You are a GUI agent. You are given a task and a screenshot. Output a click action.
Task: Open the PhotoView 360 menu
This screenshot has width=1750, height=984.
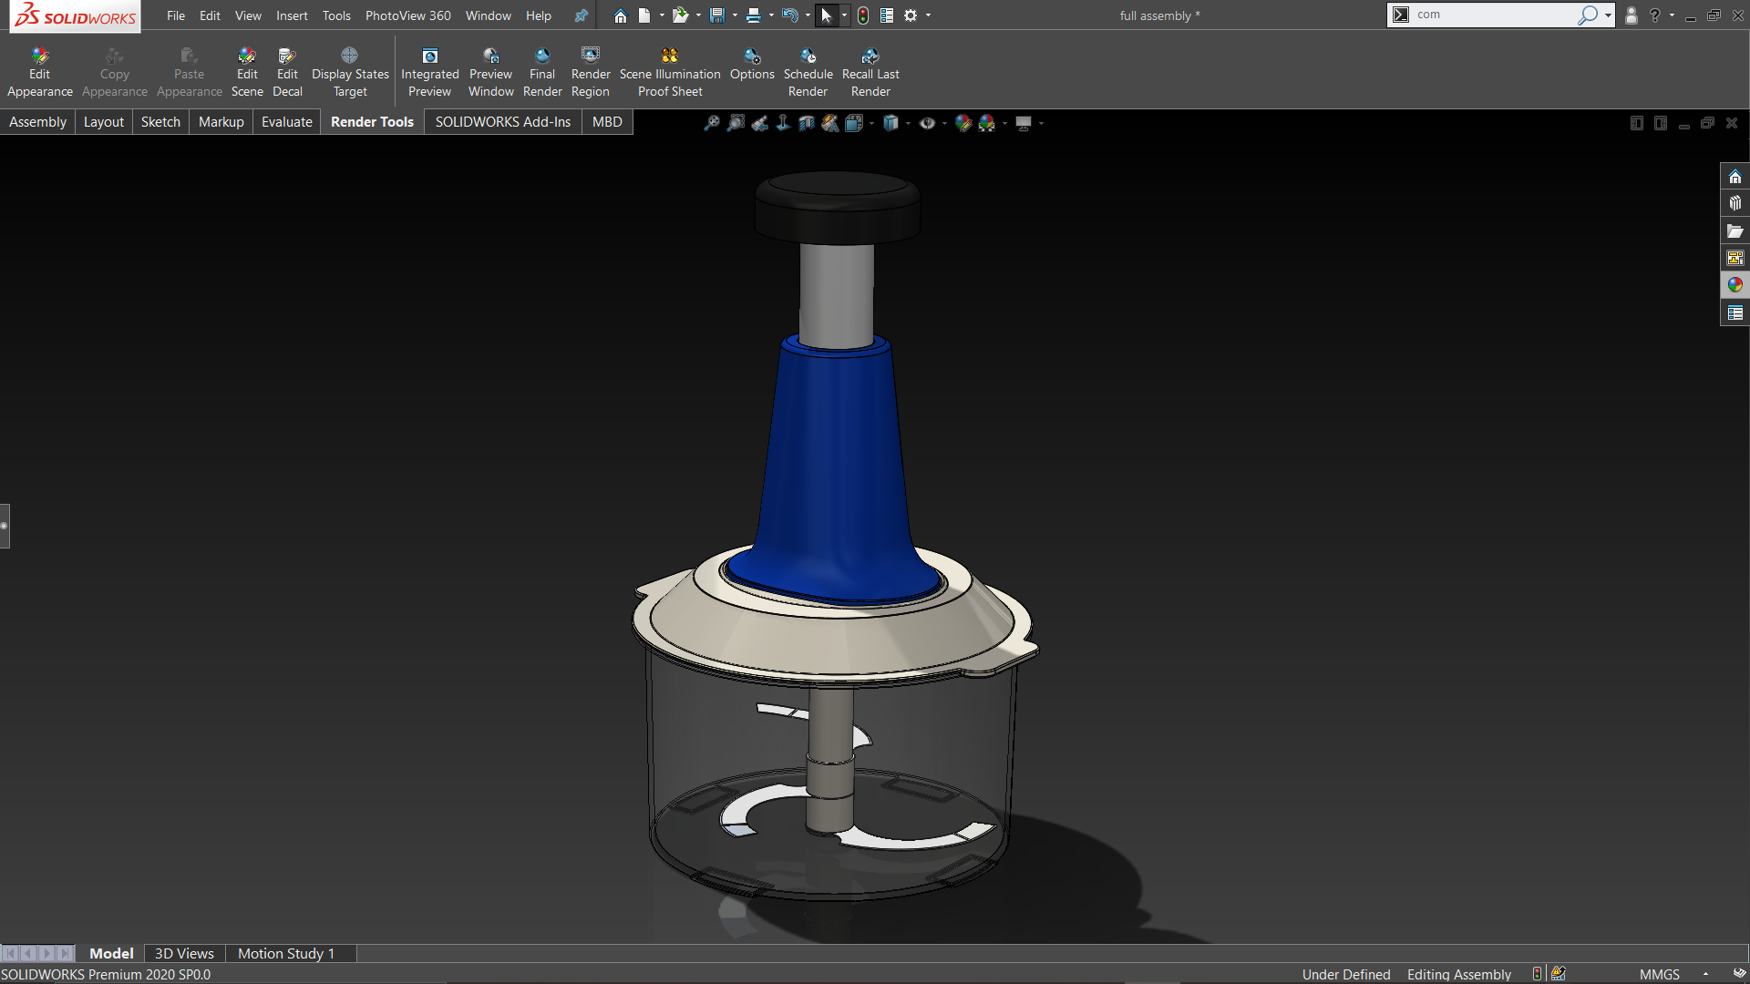click(407, 15)
